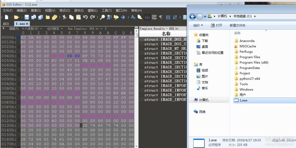The width and height of the screenshot is (296, 148).
Task: Collapse the editor options double-chevron
Action: [3, 28]
